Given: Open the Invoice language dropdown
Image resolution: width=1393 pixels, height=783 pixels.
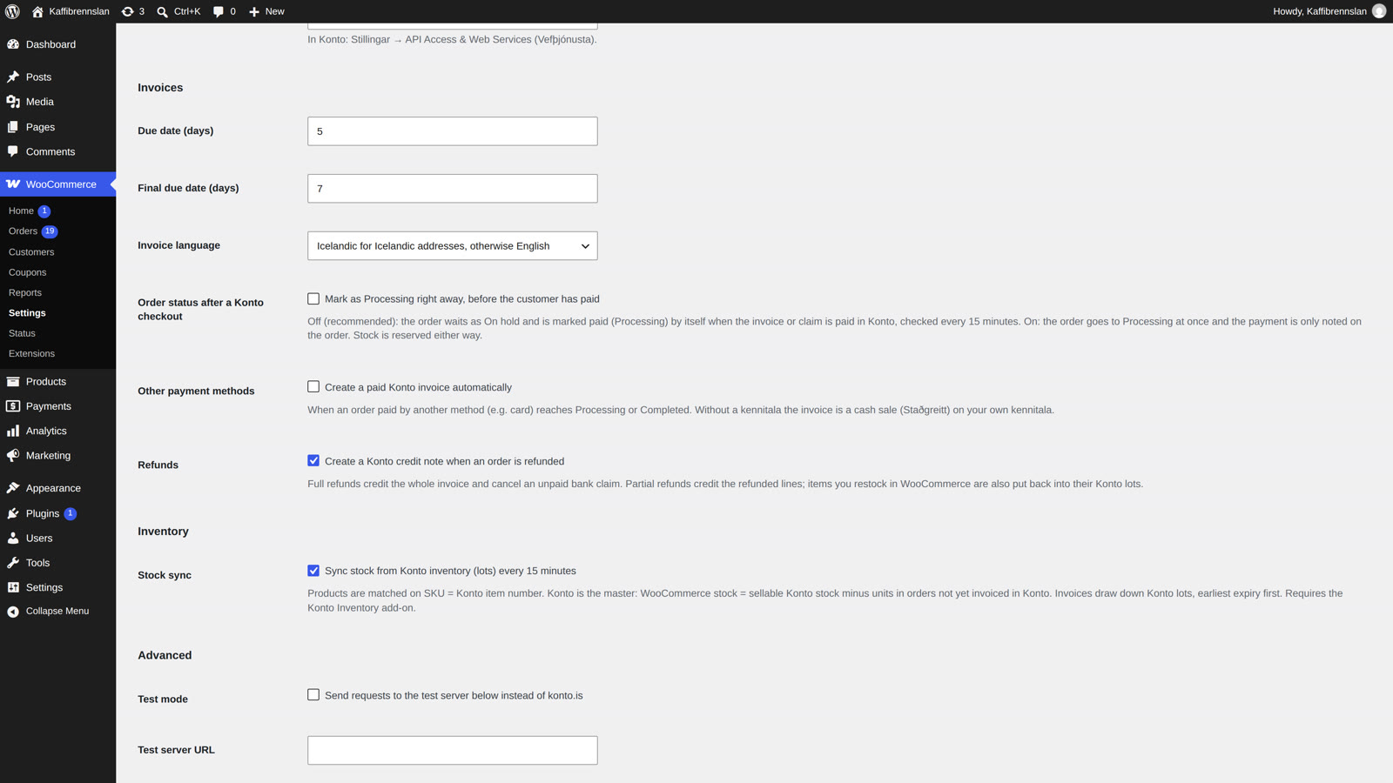Looking at the screenshot, I should pos(452,245).
